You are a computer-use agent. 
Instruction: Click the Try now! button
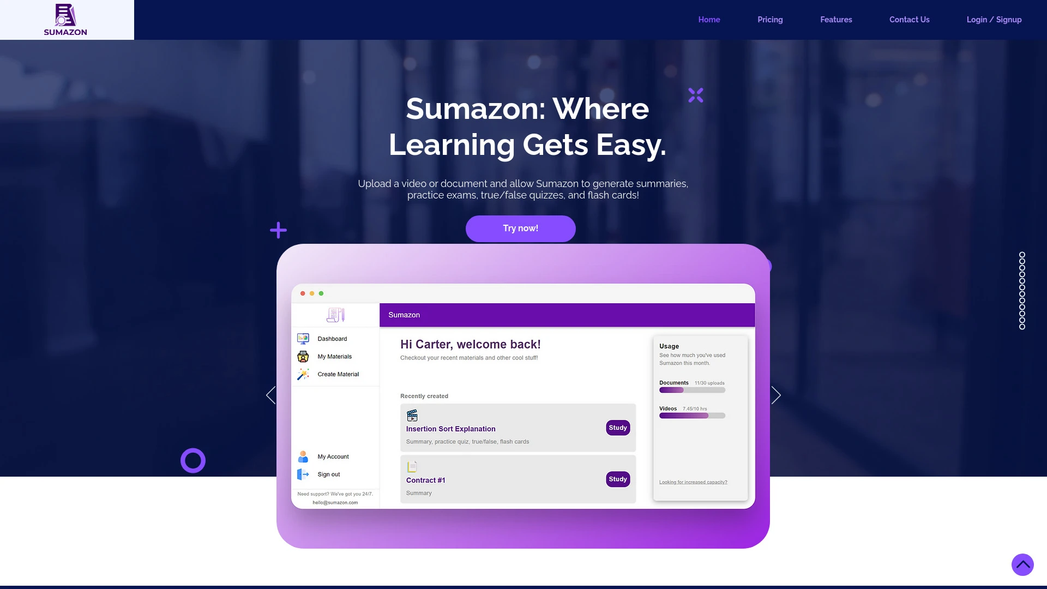(x=521, y=229)
